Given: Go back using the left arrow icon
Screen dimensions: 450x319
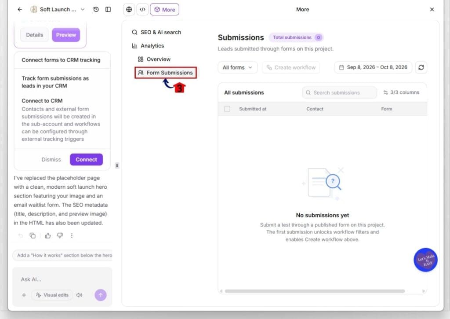Looking at the screenshot, I should point(20,10).
